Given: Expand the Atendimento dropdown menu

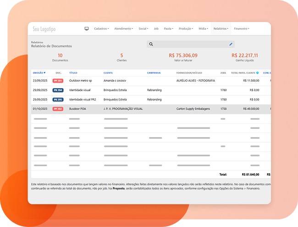Looking at the screenshot, I should [123, 28].
